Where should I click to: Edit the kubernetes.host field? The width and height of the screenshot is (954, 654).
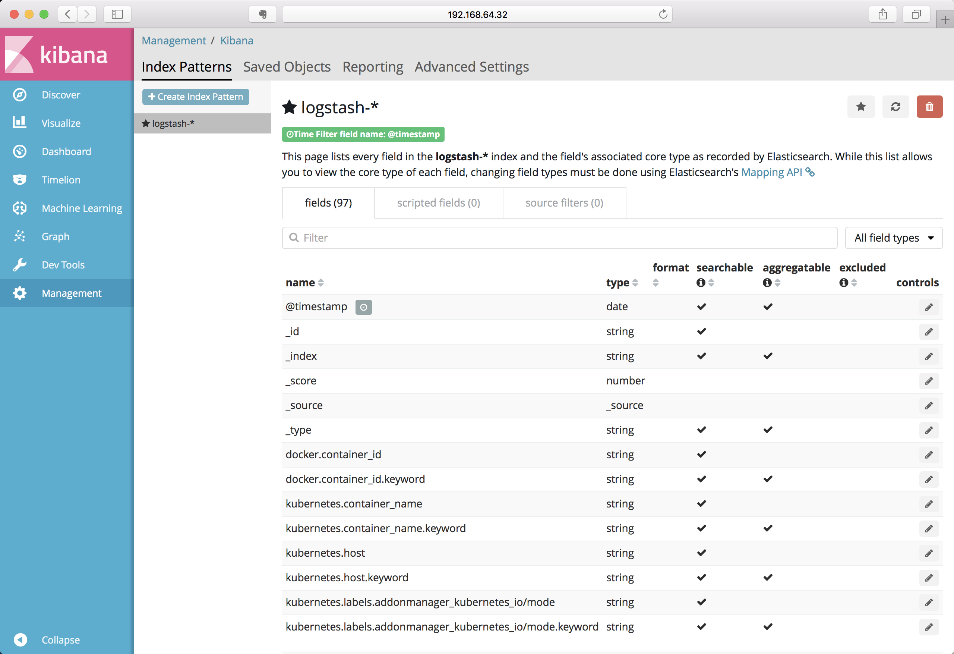click(x=929, y=553)
